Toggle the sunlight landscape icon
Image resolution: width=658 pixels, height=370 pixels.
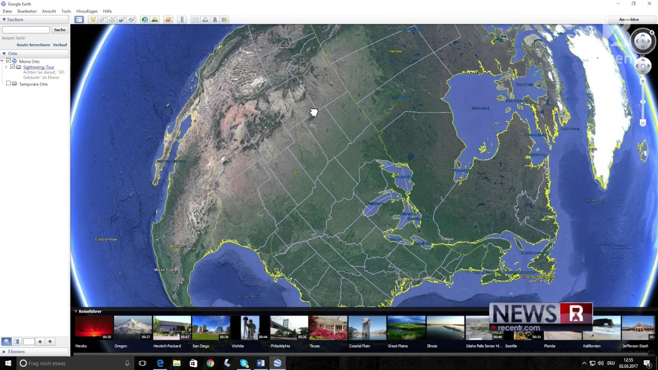(x=155, y=20)
